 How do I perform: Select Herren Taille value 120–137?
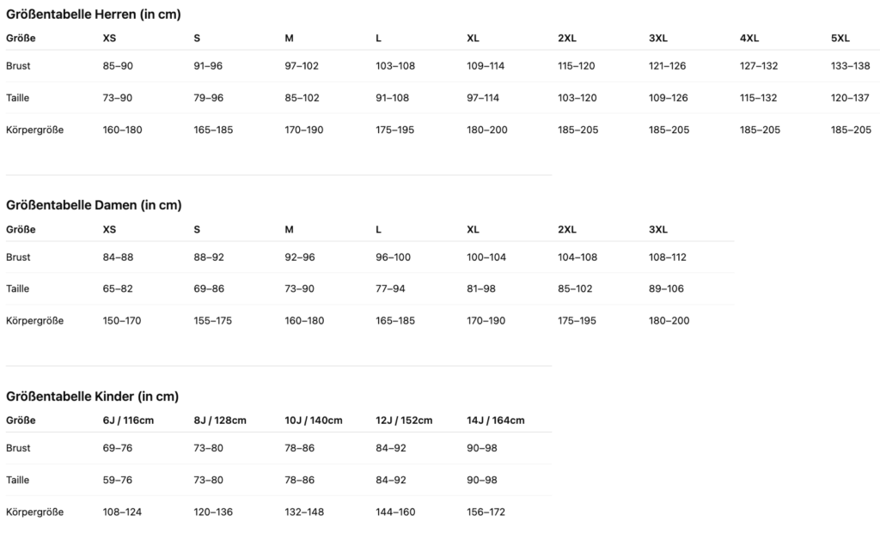[x=850, y=98]
